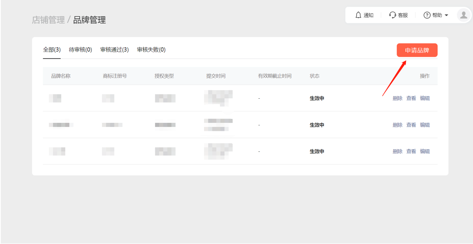Click the help question mark icon
Image resolution: width=473 pixels, height=244 pixels.
click(x=427, y=15)
